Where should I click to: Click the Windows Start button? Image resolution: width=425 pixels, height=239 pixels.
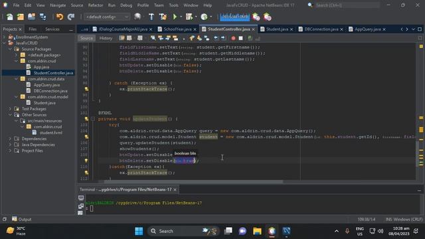click(x=139, y=231)
